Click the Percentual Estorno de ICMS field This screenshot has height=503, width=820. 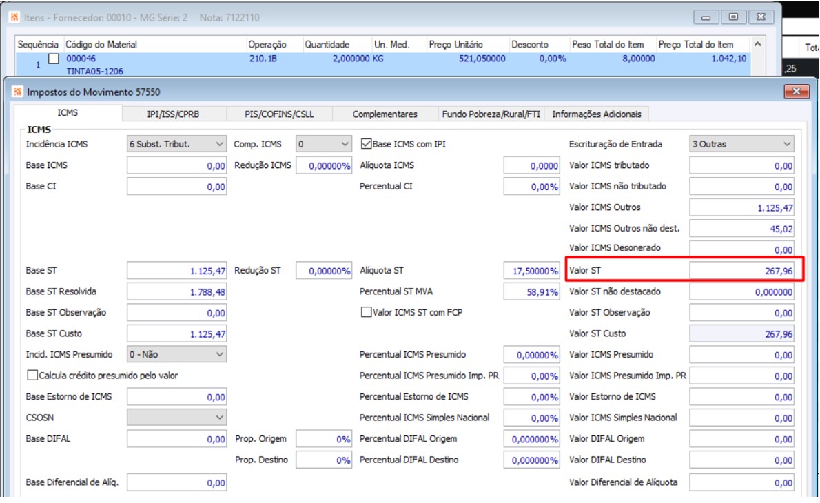531,397
